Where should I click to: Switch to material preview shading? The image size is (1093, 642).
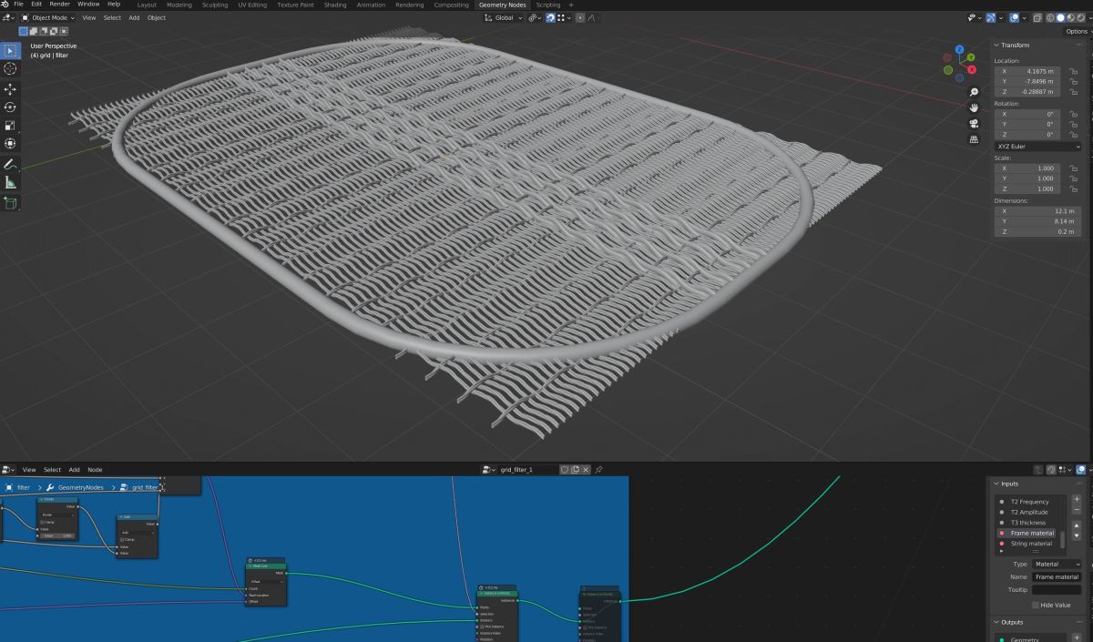click(x=1070, y=17)
